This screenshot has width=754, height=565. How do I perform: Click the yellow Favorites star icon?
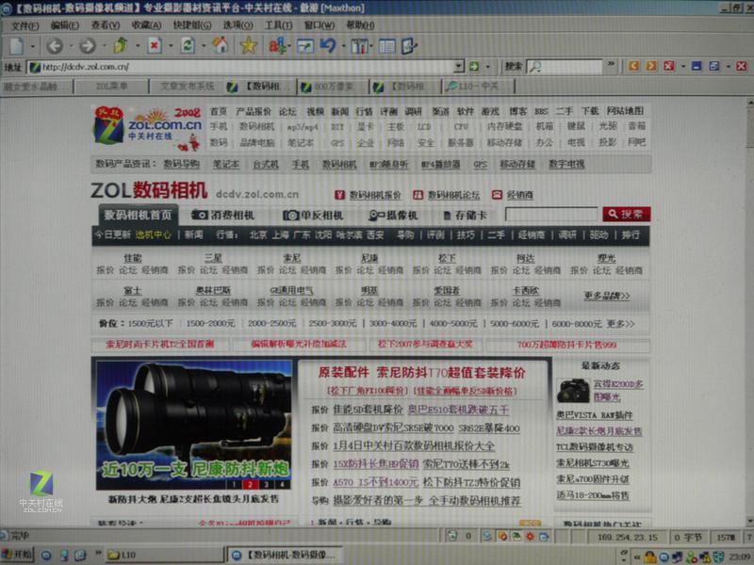coord(249,45)
